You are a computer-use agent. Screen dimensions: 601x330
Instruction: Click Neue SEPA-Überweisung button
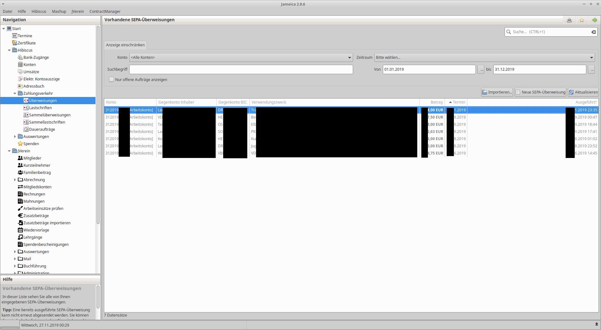540,92
